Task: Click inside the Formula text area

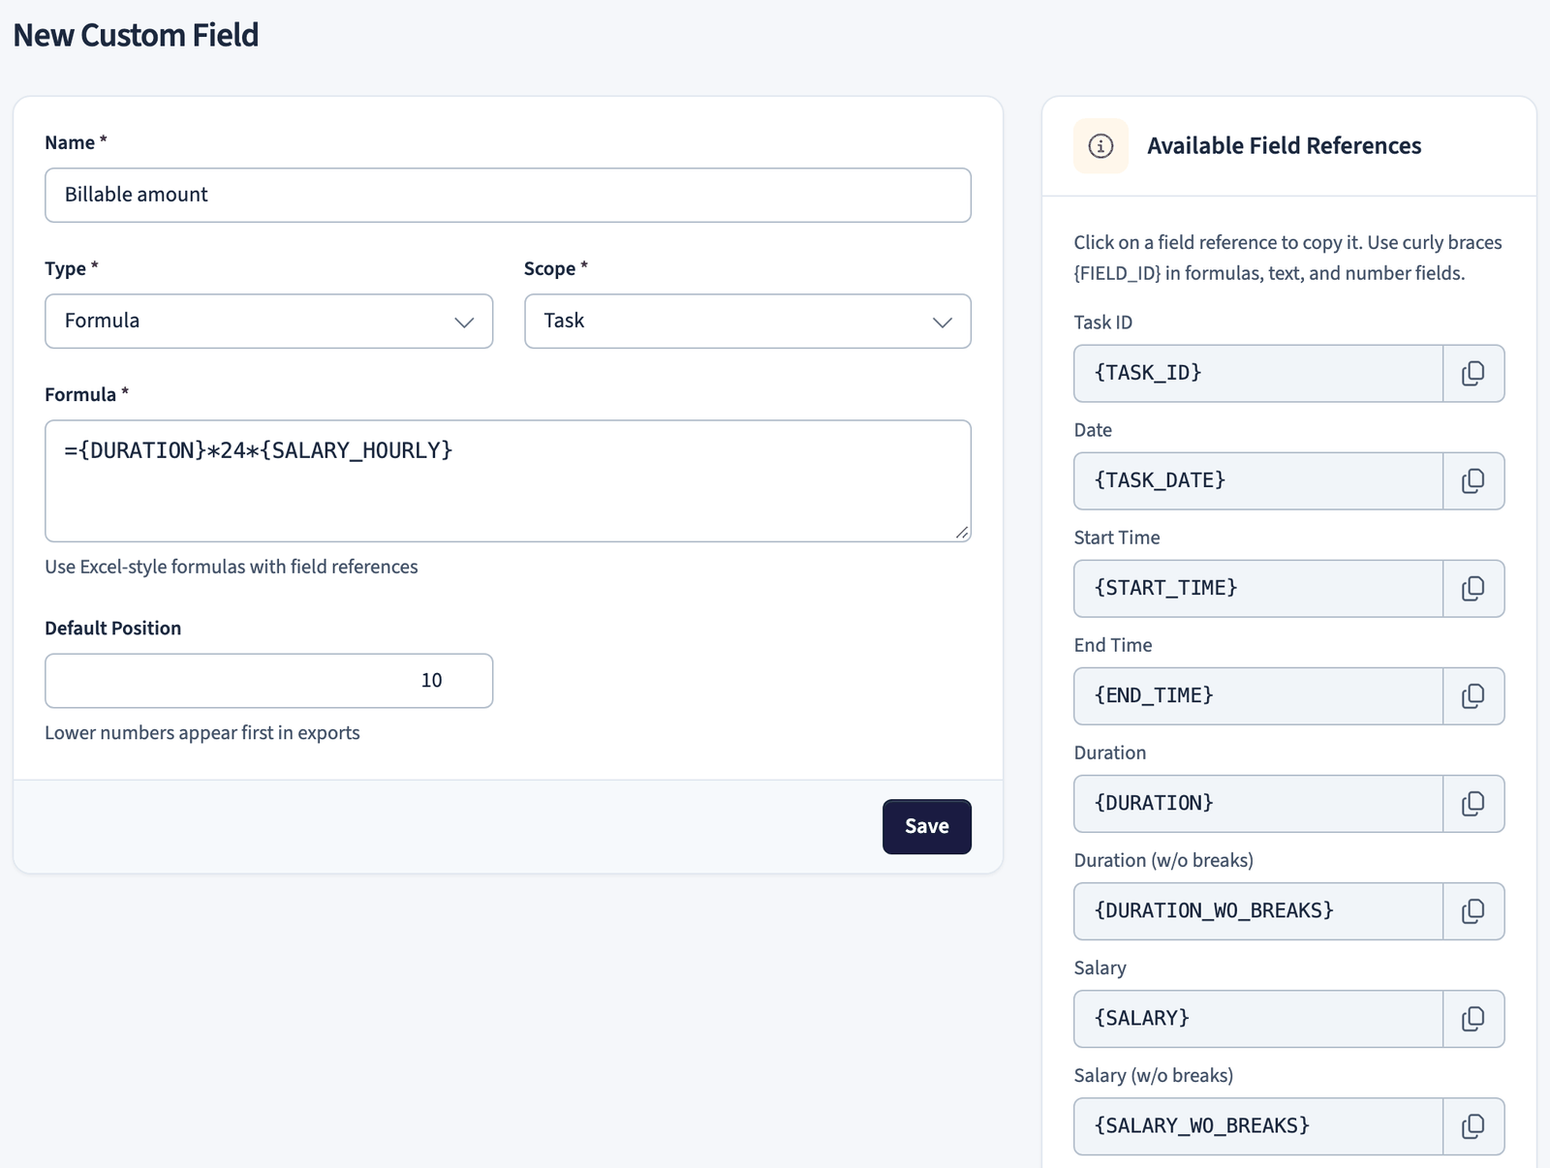Action: coord(508,481)
